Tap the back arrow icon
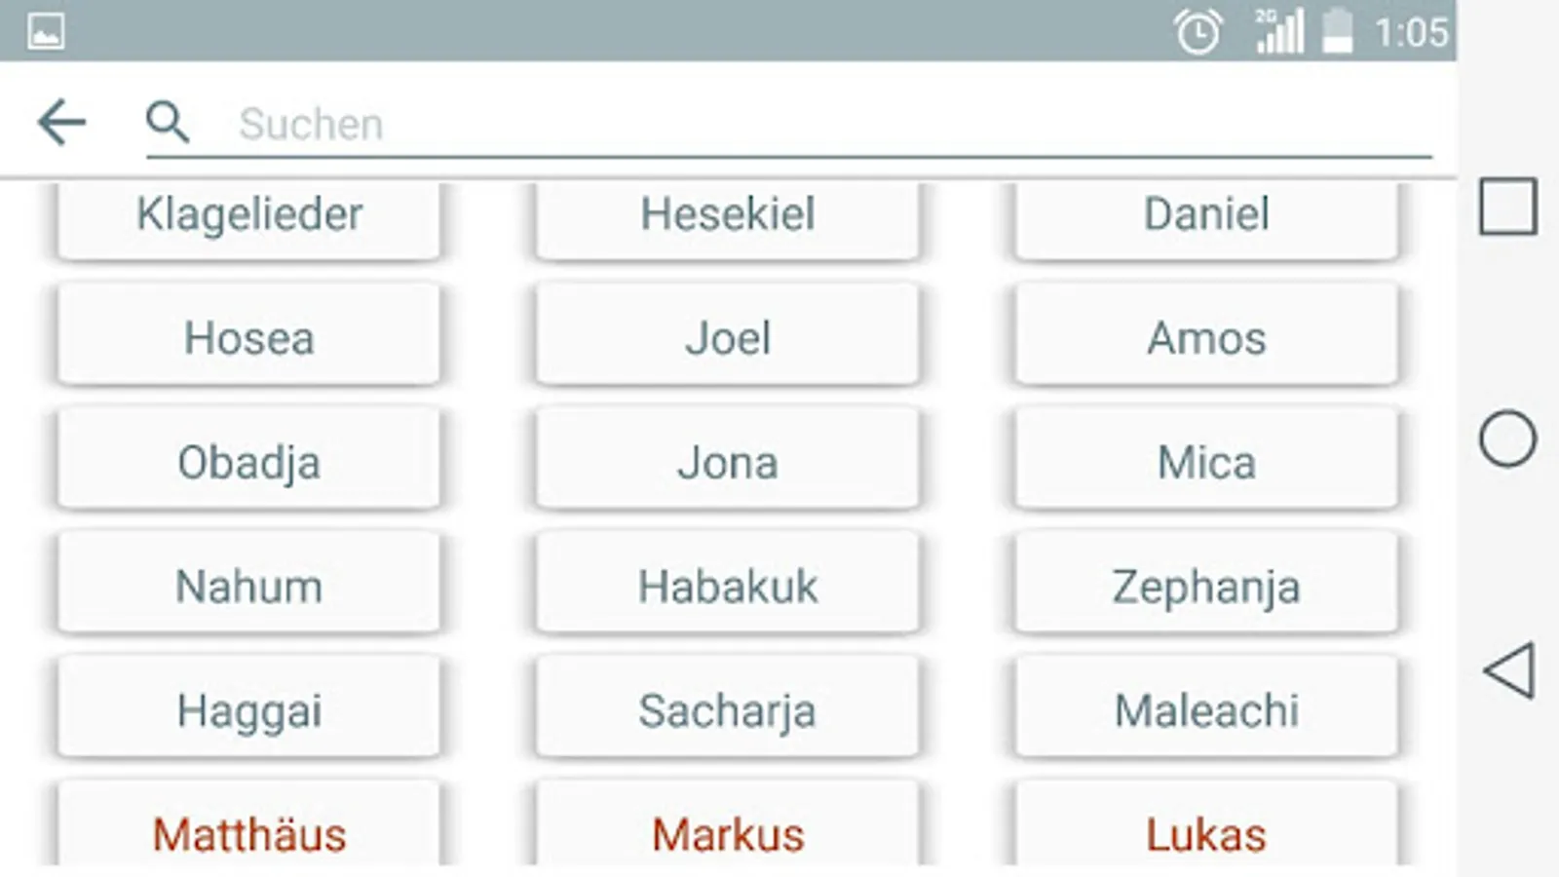 61,123
